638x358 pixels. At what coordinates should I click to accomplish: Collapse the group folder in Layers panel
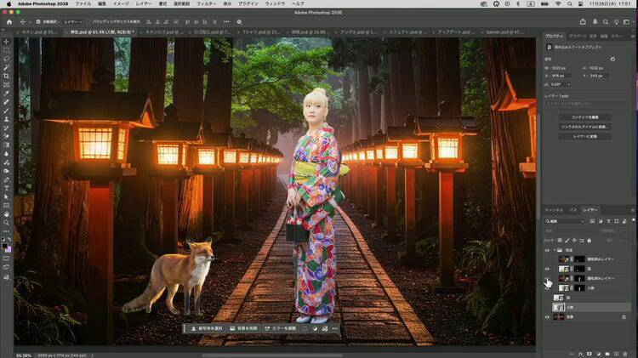point(554,250)
